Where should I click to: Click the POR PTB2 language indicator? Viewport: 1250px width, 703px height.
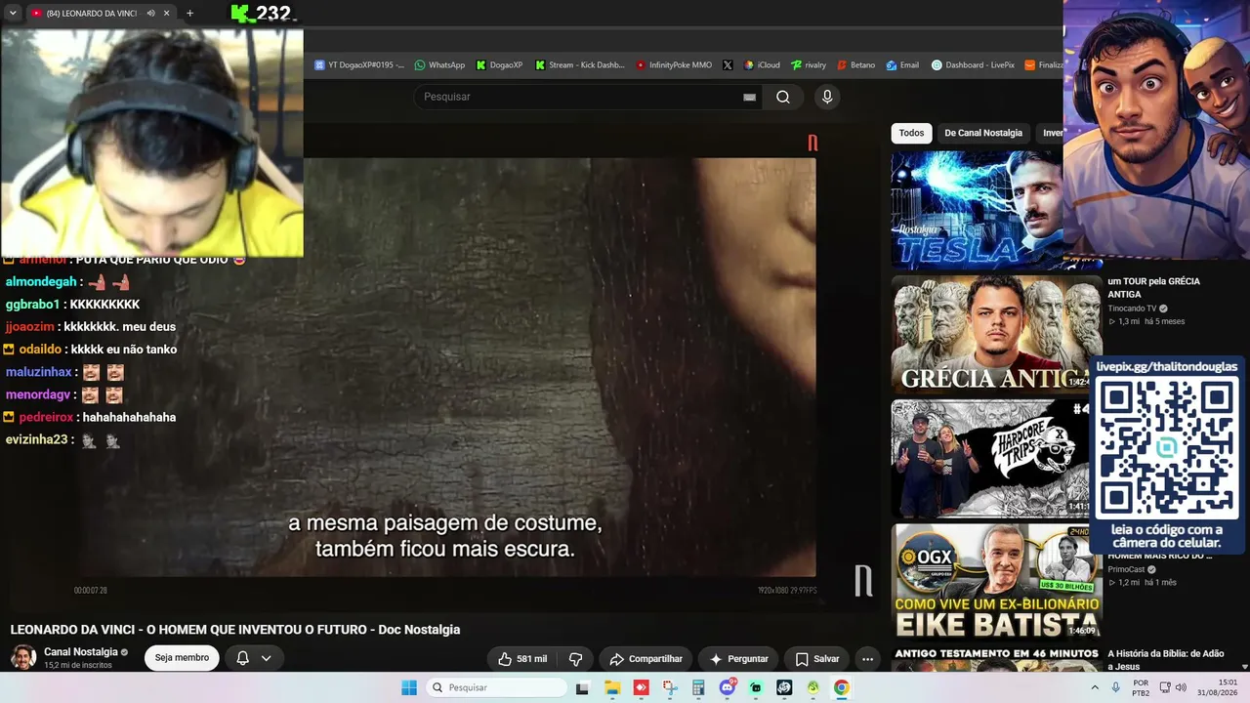pos(1141,687)
